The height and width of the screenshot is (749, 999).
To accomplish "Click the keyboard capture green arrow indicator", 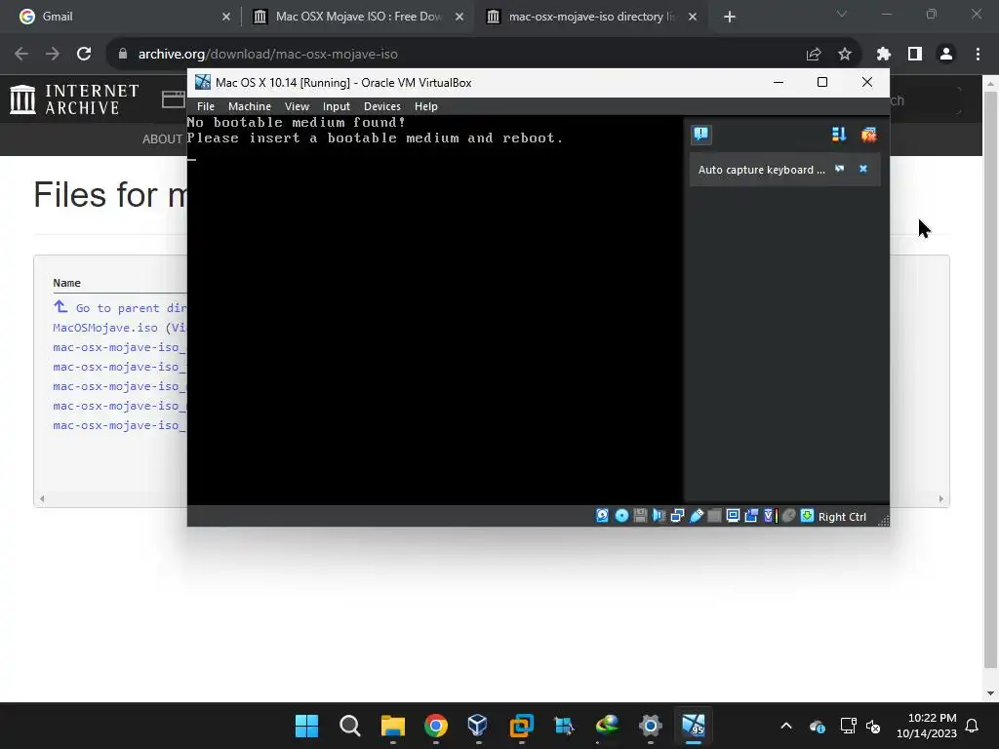I will point(807,516).
